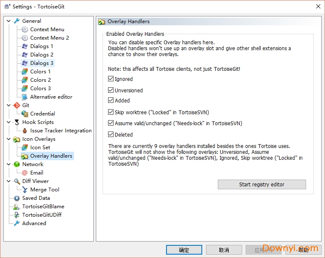Select the Alternative editor tree entry

pyautogui.click(x=51, y=97)
